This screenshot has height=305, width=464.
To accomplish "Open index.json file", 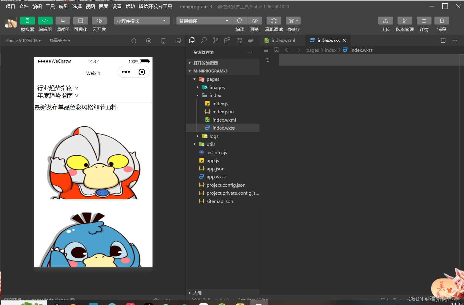I will [x=223, y=112].
